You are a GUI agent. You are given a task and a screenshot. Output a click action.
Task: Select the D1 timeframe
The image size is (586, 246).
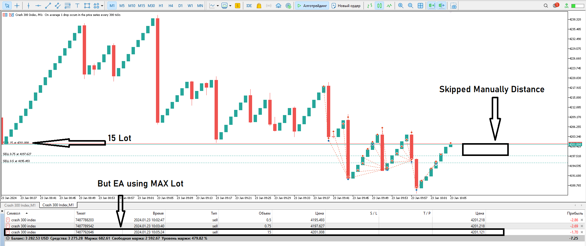click(x=180, y=5)
